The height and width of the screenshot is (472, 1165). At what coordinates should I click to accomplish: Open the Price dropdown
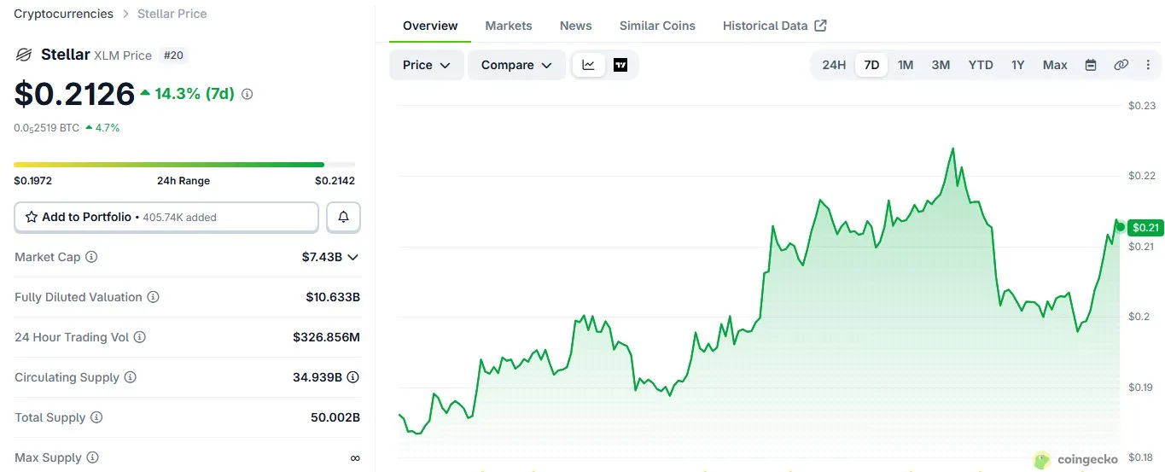(427, 65)
